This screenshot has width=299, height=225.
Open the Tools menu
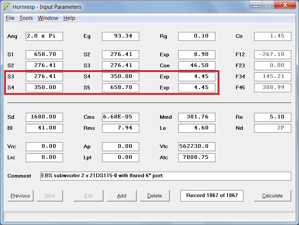coord(26,18)
